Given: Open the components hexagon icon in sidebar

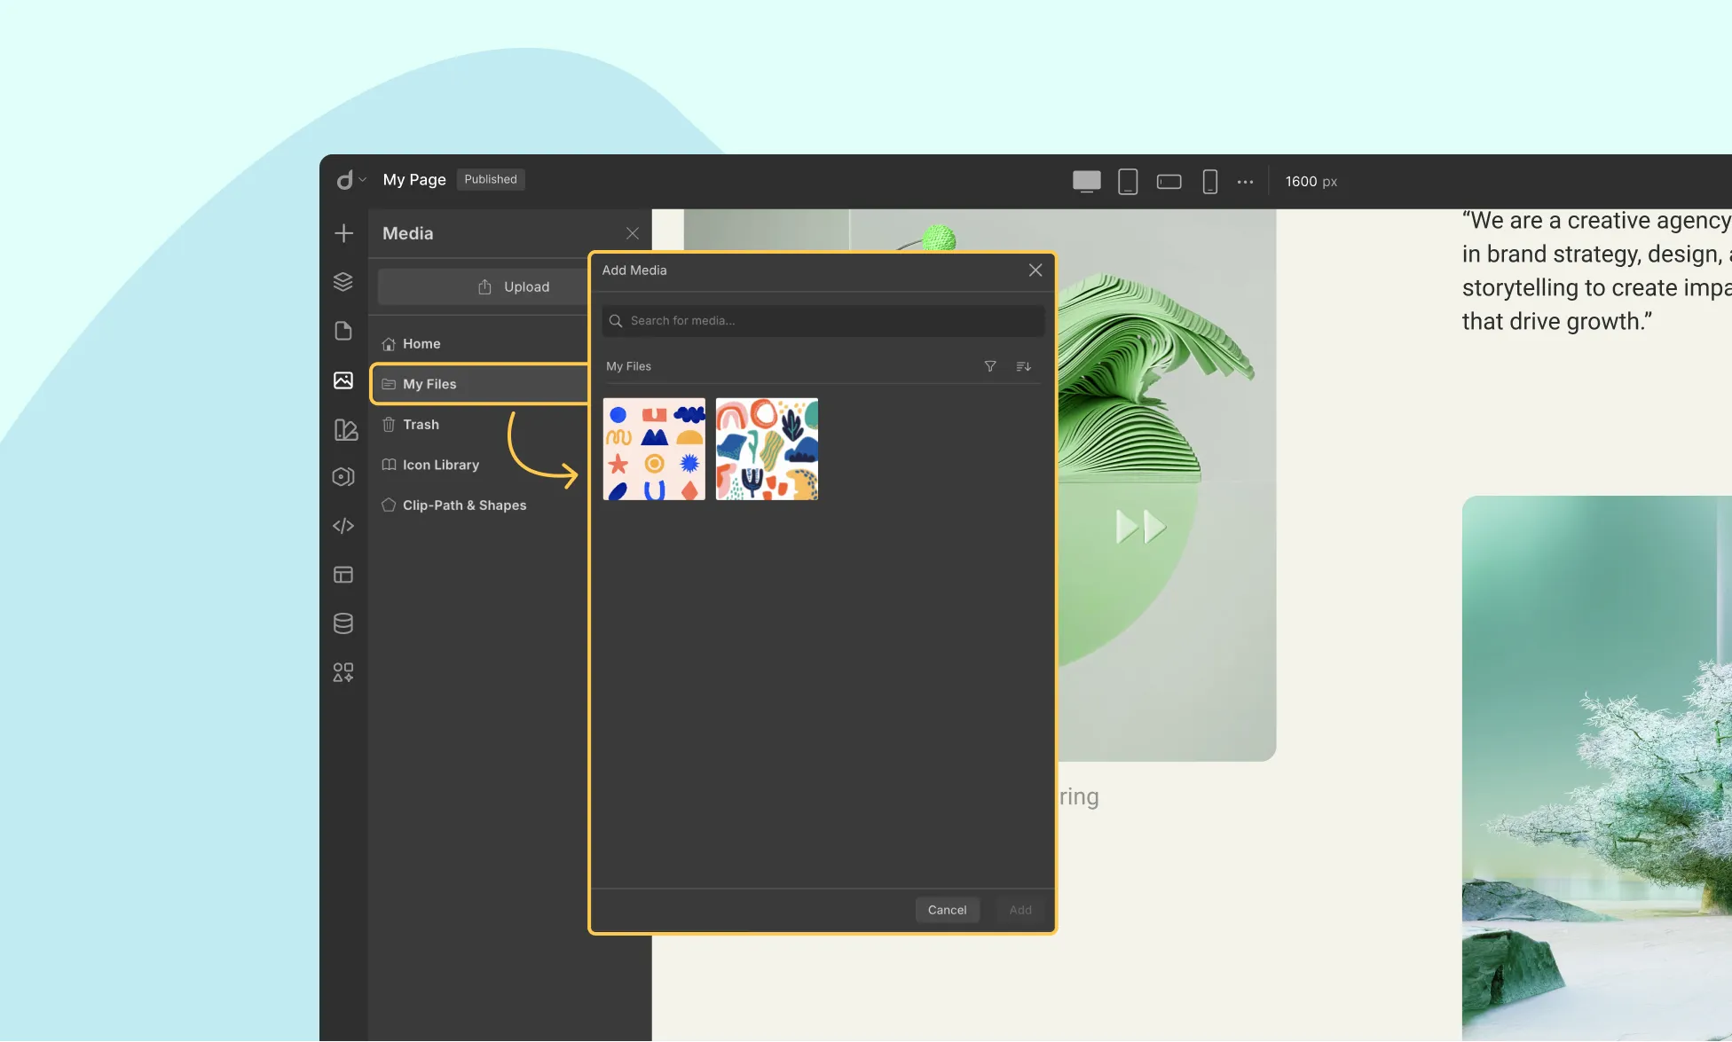Looking at the screenshot, I should pos(343,477).
